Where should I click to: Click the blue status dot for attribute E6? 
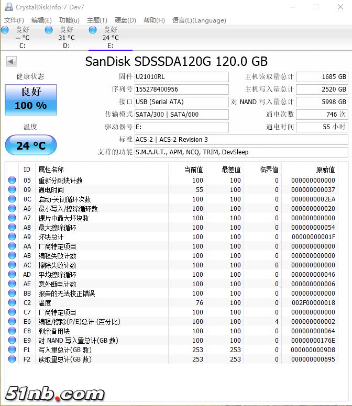pyautogui.click(x=12, y=321)
